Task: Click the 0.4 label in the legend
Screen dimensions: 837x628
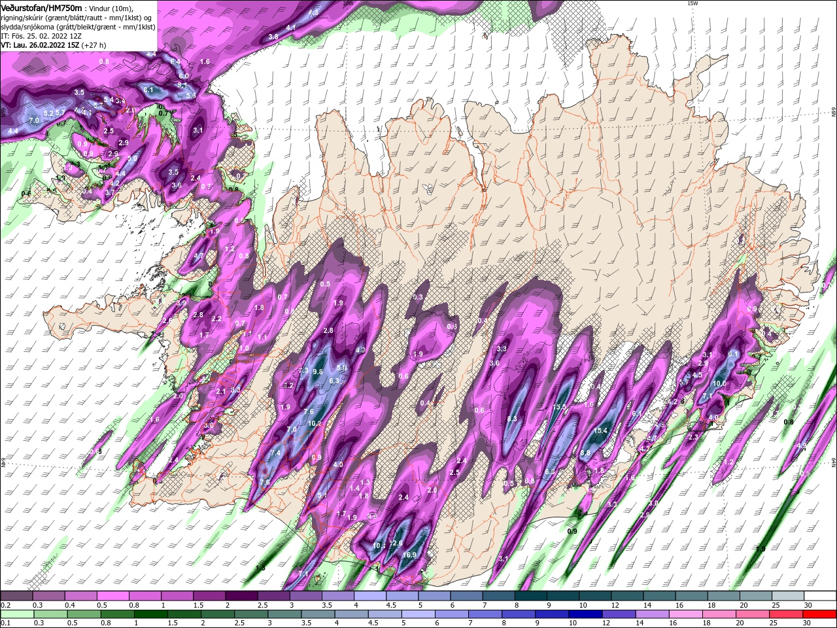Action: (70, 605)
